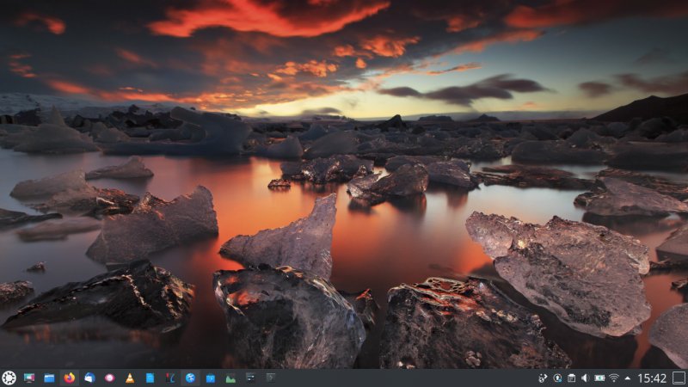Click the monitor icon beside the launcher
This screenshot has height=387, width=688.
coord(29,378)
